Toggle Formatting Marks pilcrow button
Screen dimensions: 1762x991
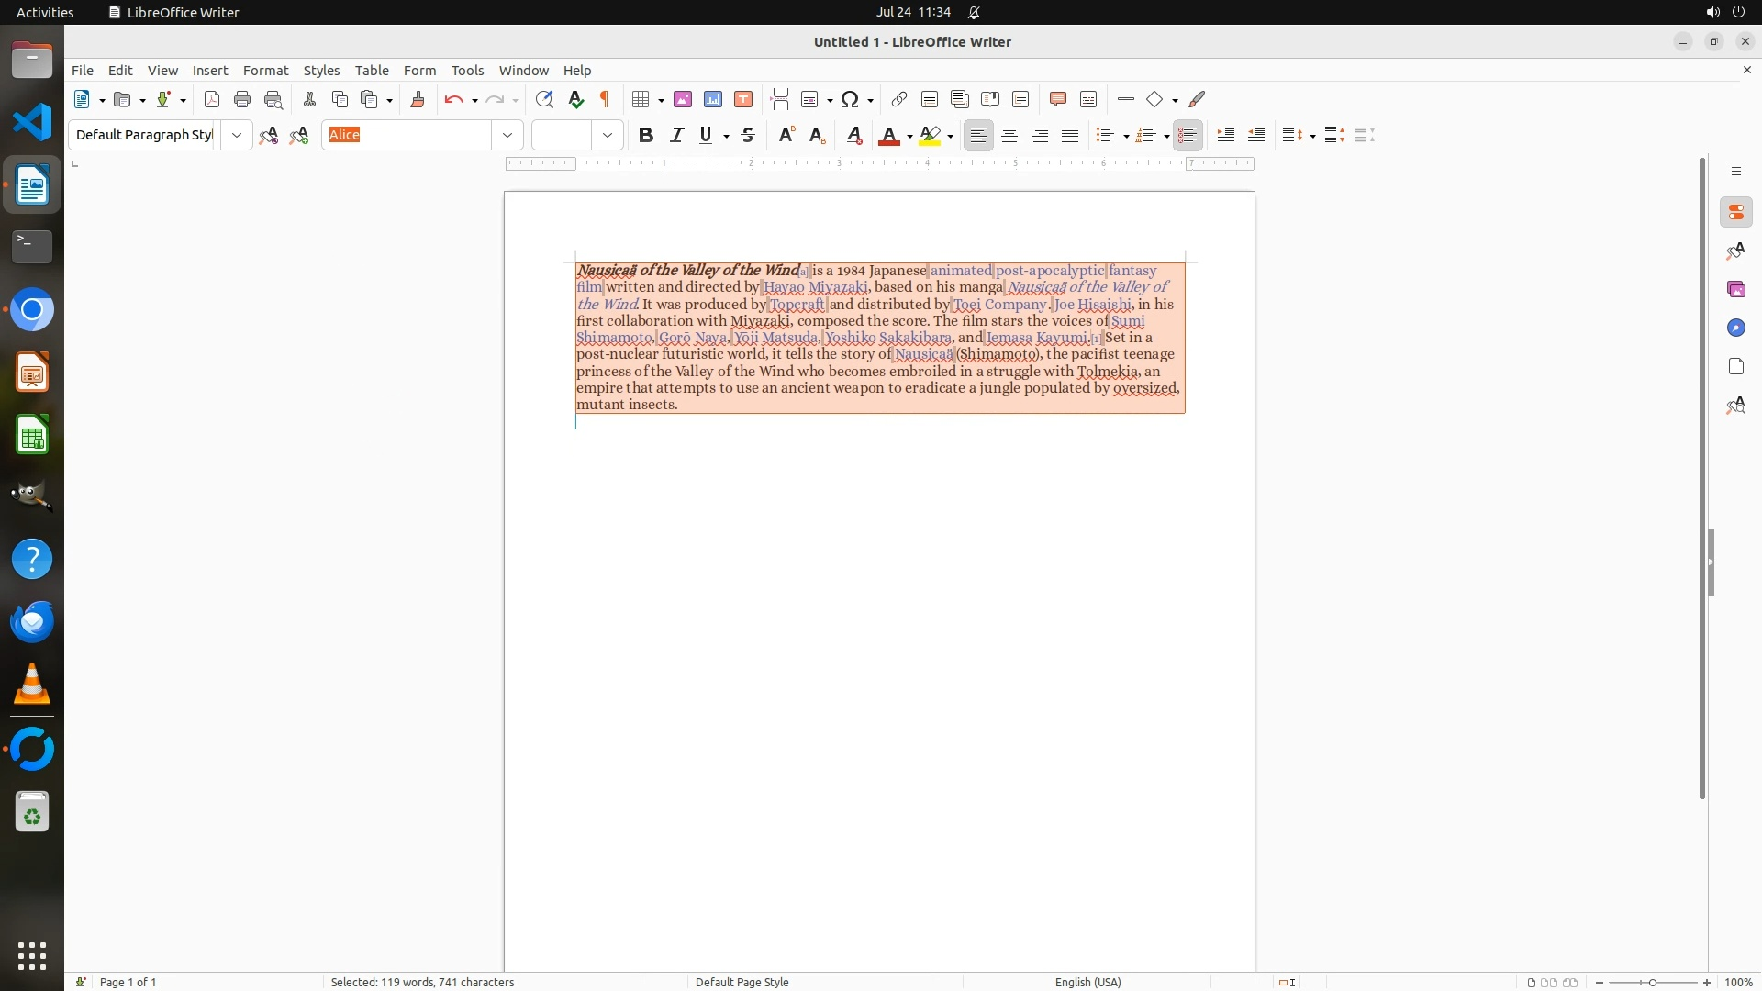605,99
